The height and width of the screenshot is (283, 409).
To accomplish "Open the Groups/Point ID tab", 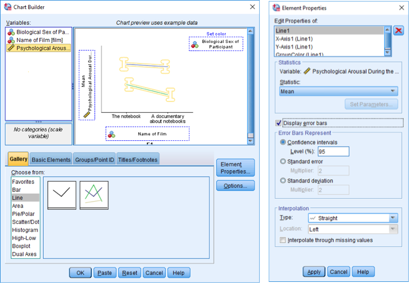I will point(94,160).
